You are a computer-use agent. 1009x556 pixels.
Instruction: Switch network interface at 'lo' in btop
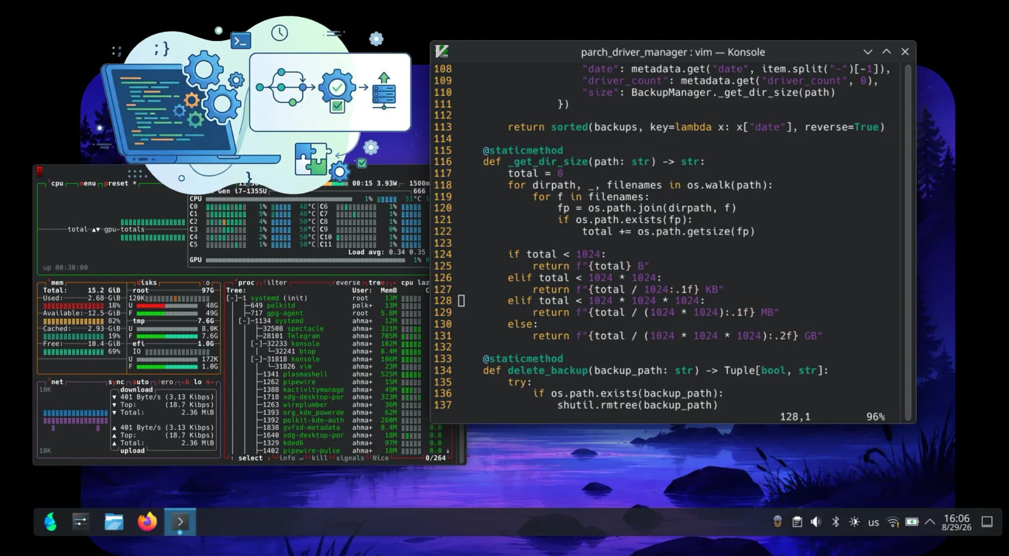(x=198, y=382)
